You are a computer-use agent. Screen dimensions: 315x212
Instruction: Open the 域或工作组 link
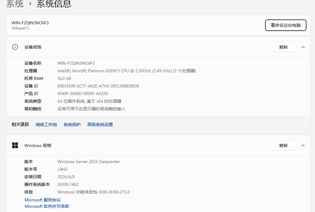coord(46,125)
